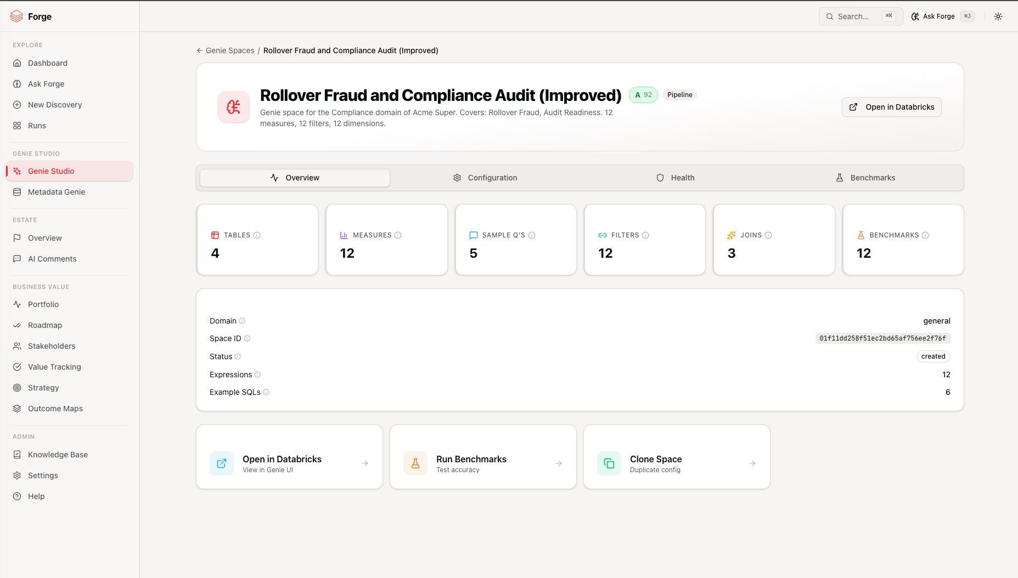Click the Space ID info icon
The height and width of the screenshot is (578, 1018).
(247, 338)
